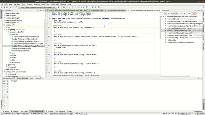This screenshot has height=115, width=205.
Task: Click the scroll-from-source target icon in Project
Action: 35,11
